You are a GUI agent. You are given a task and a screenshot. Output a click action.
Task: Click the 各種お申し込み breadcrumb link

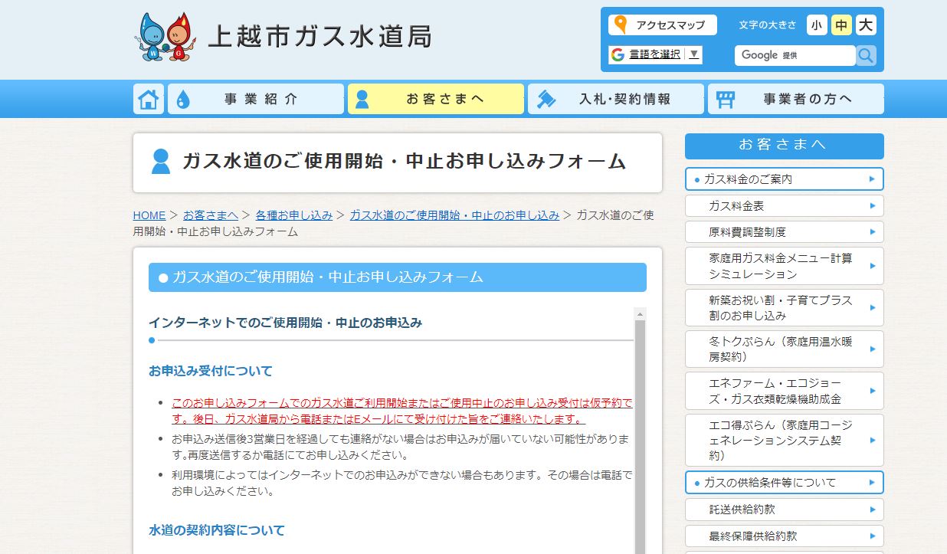pyautogui.click(x=294, y=215)
